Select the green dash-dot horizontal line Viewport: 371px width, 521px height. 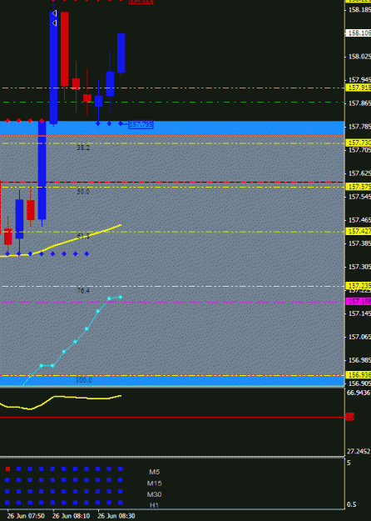tap(172, 102)
